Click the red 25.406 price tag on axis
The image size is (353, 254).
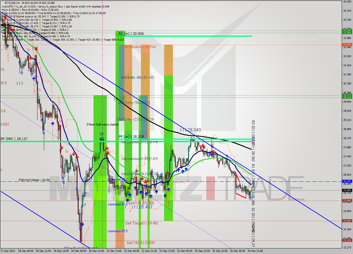[x=347, y=201]
